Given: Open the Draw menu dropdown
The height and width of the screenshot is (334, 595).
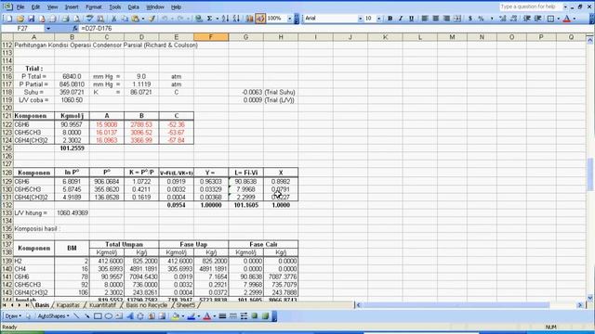Looking at the screenshot, I should pos(12,315).
